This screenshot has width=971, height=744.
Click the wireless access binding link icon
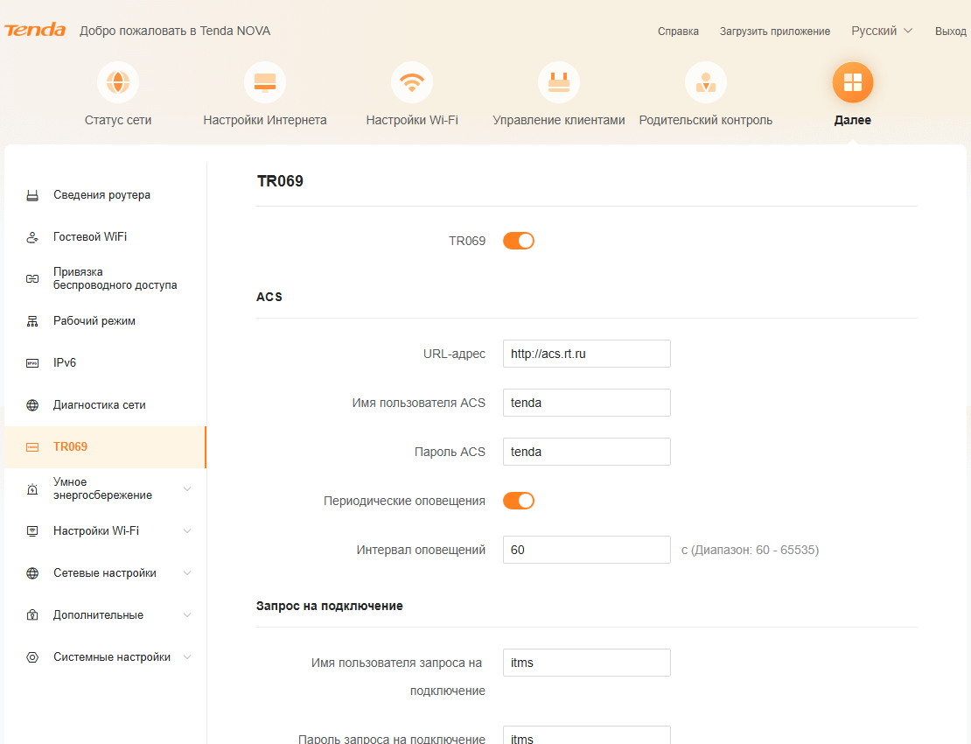pos(32,278)
